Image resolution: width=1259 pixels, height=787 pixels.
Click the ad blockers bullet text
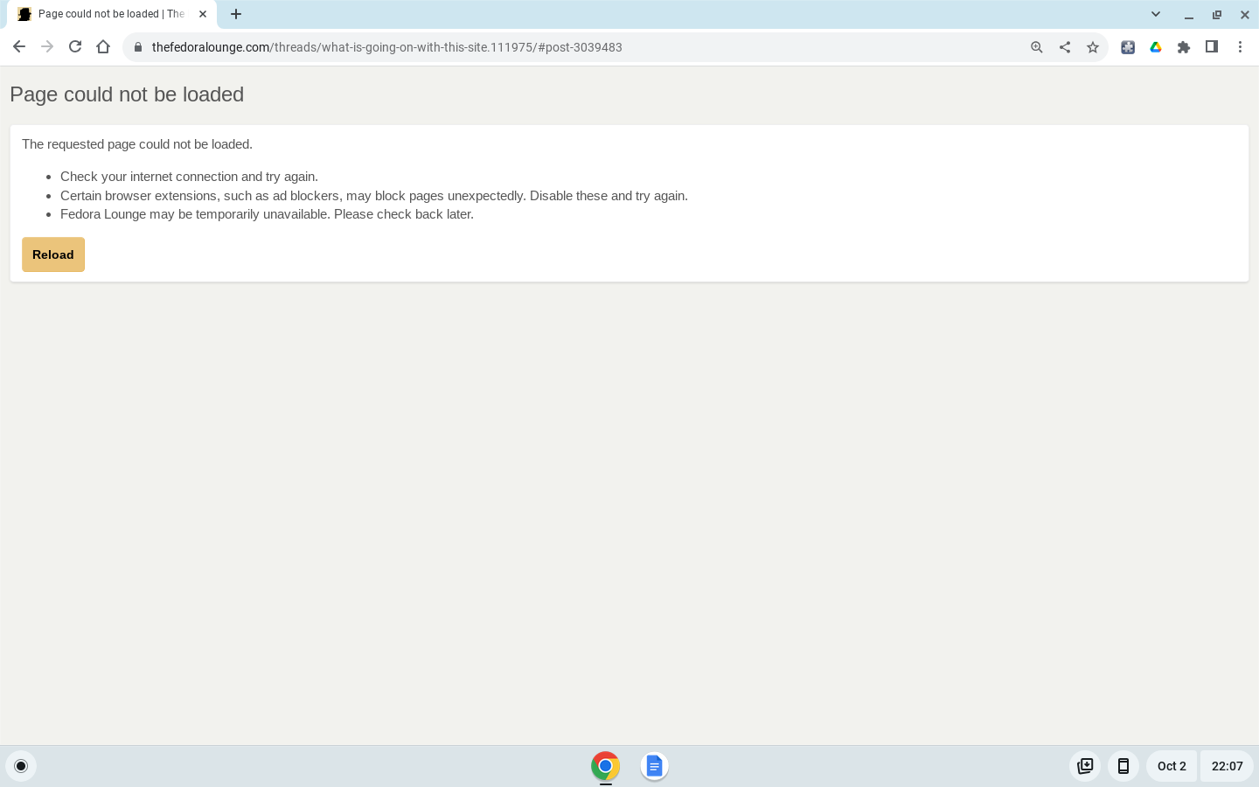(x=374, y=196)
